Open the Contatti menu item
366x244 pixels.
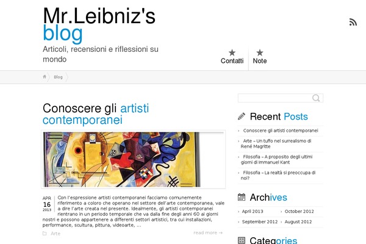point(232,61)
